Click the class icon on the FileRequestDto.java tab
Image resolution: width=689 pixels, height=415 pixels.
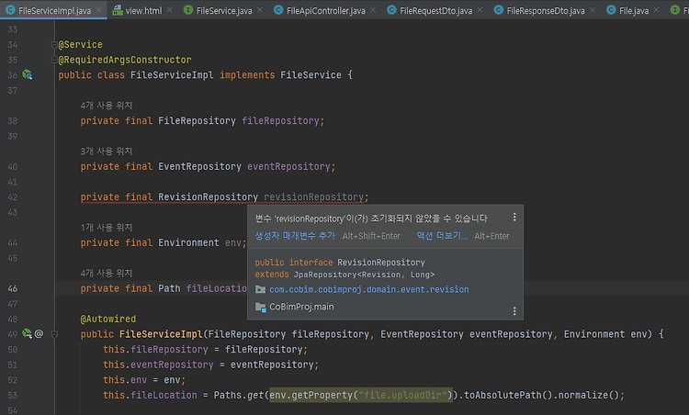pos(391,10)
